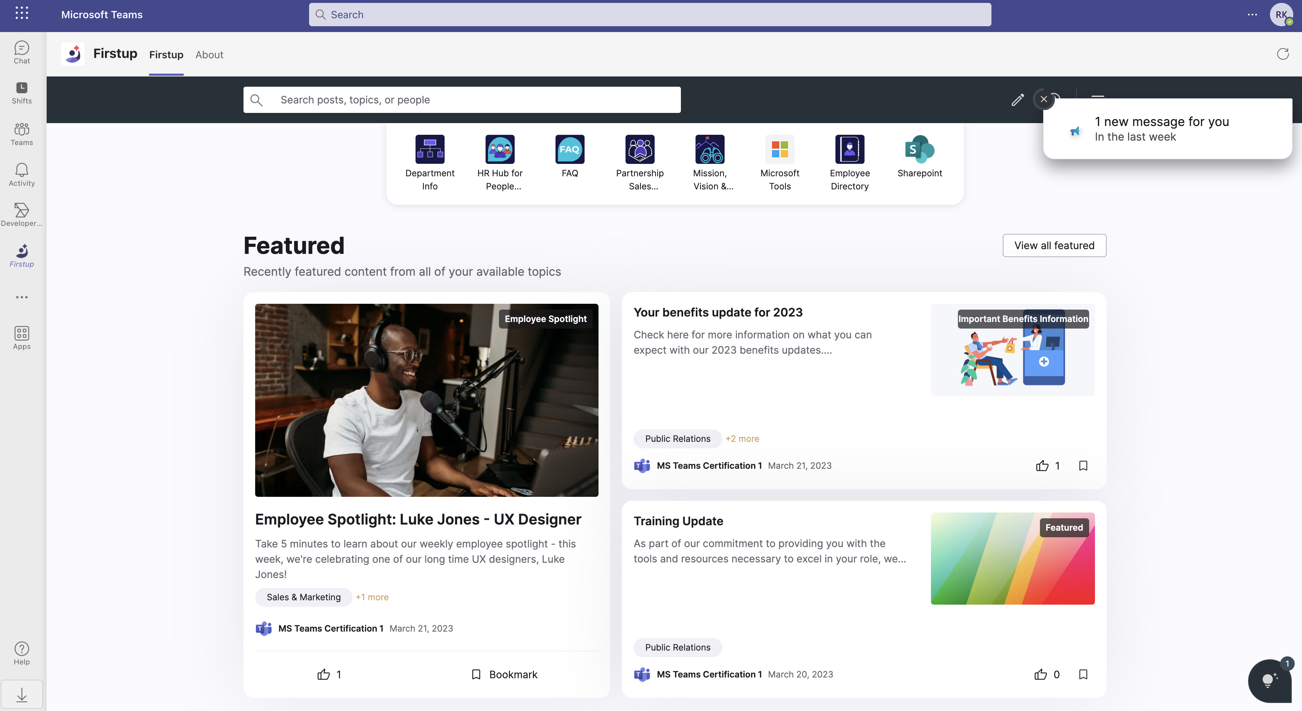The image size is (1302, 711).
Task: Select the Firstup app in sidebar
Action: [22, 256]
